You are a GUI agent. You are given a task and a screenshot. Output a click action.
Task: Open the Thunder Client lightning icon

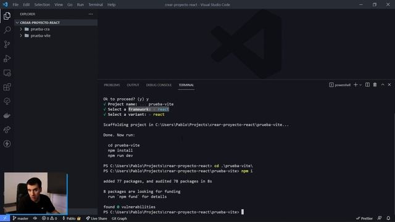point(7,144)
